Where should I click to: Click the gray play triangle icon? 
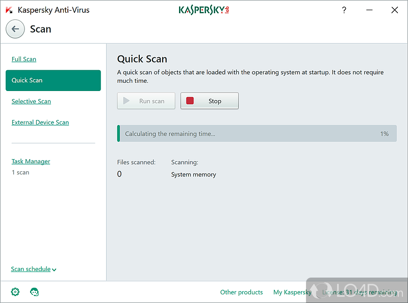point(126,101)
